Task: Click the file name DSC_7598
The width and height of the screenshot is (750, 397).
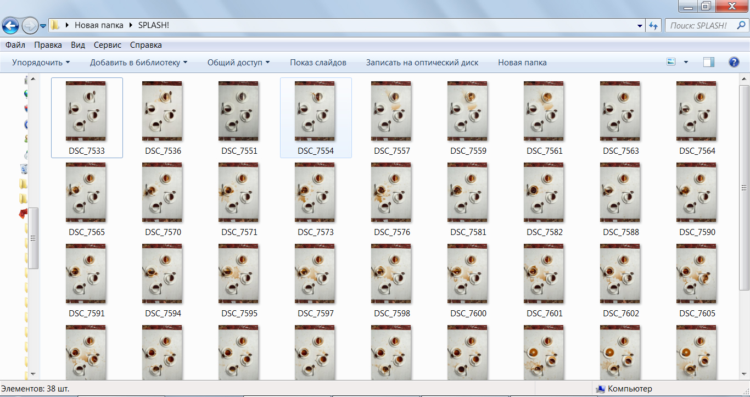Action: pyautogui.click(x=392, y=314)
